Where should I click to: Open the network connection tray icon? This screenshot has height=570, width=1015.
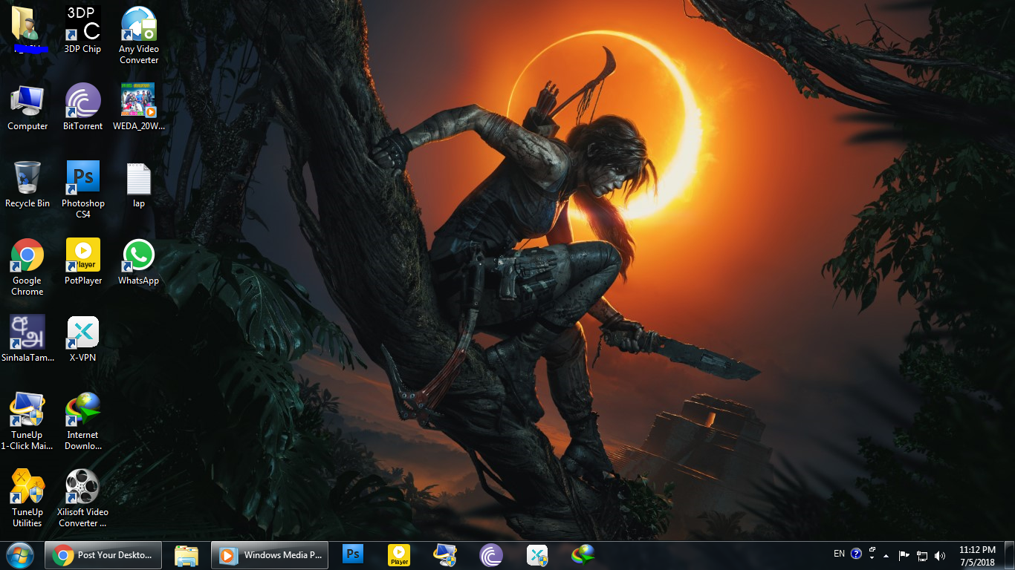(x=922, y=555)
